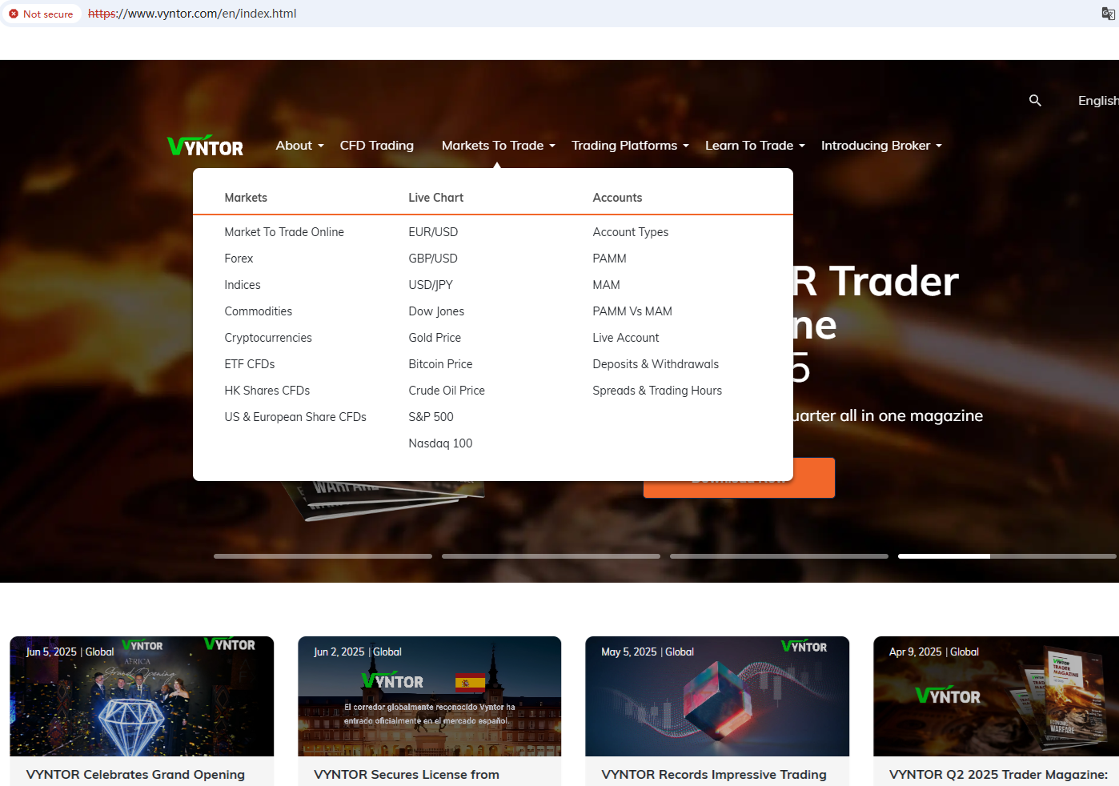This screenshot has height=786, width=1119.
Task: Read VYNTOR Celebrates Grand Opening article
Action: tap(135, 775)
